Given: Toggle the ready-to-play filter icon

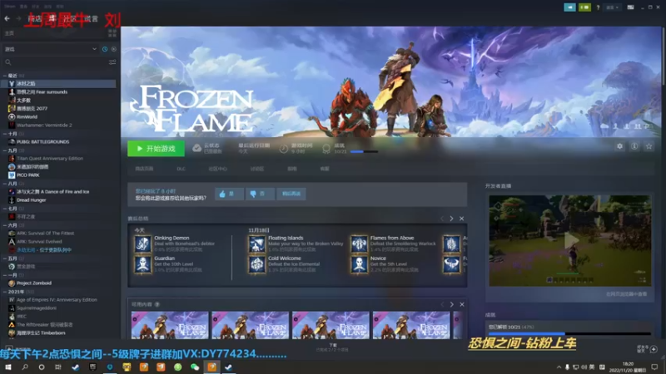Looking at the screenshot, I should [113, 49].
